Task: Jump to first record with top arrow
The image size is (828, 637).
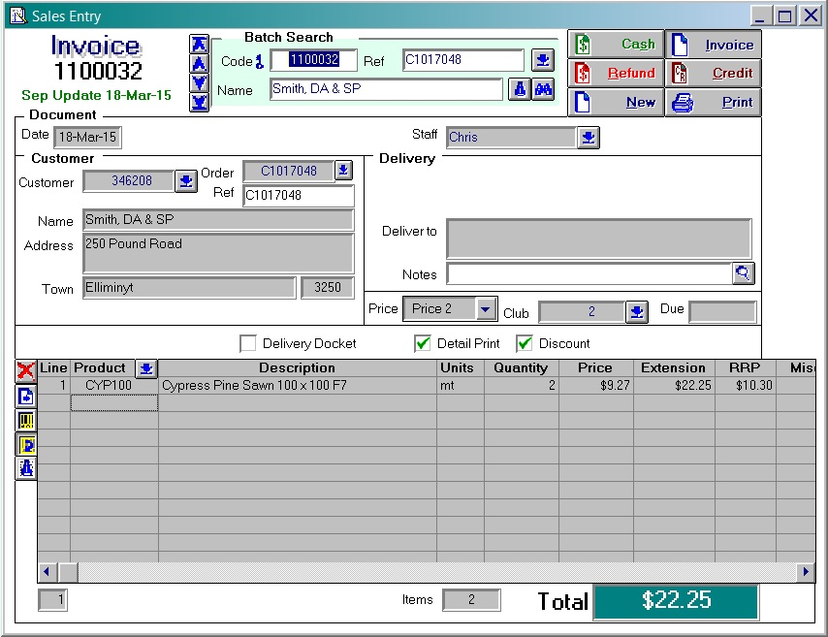Action: point(200,45)
